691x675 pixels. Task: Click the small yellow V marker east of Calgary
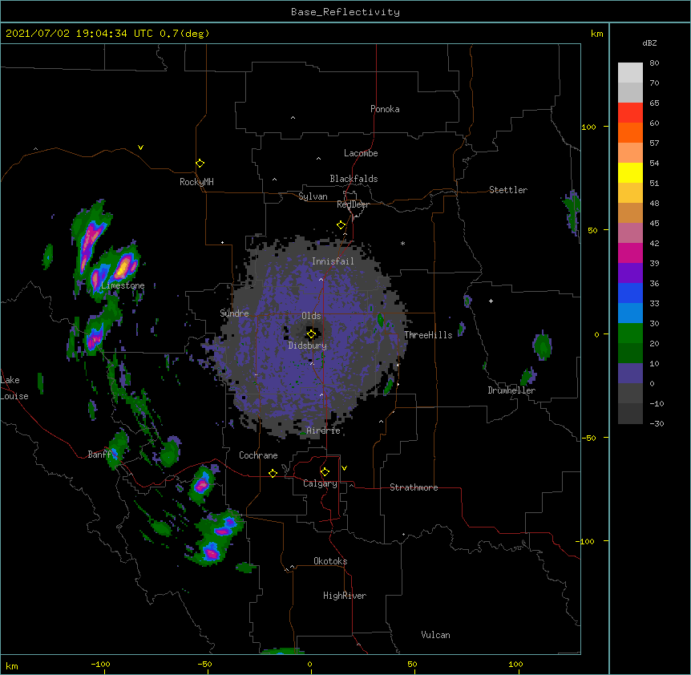[x=344, y=468]
